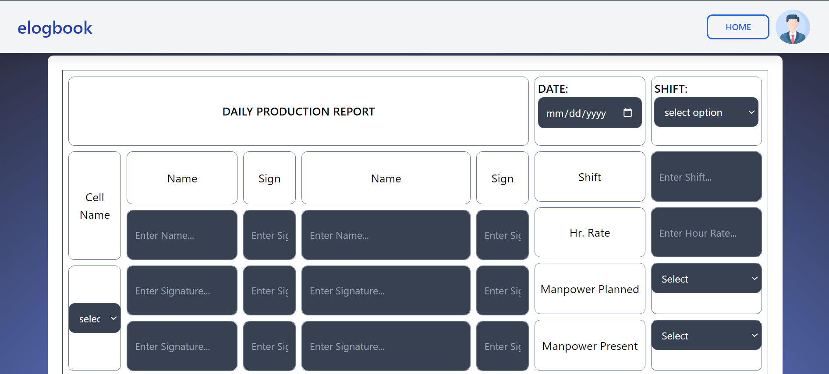Go to the HOME page
Viewport: 829px width, 374px height.
738,27
